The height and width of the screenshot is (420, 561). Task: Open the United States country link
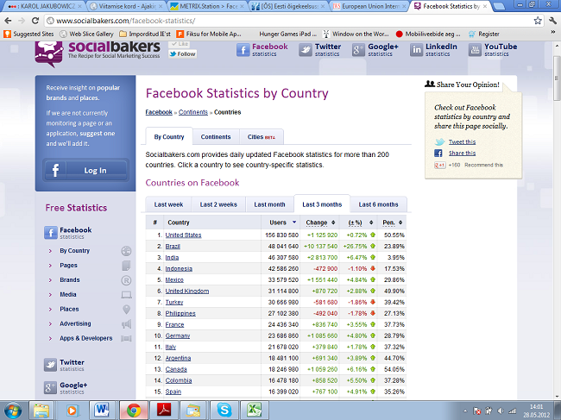pyautogui.click(x=183, y=235)
